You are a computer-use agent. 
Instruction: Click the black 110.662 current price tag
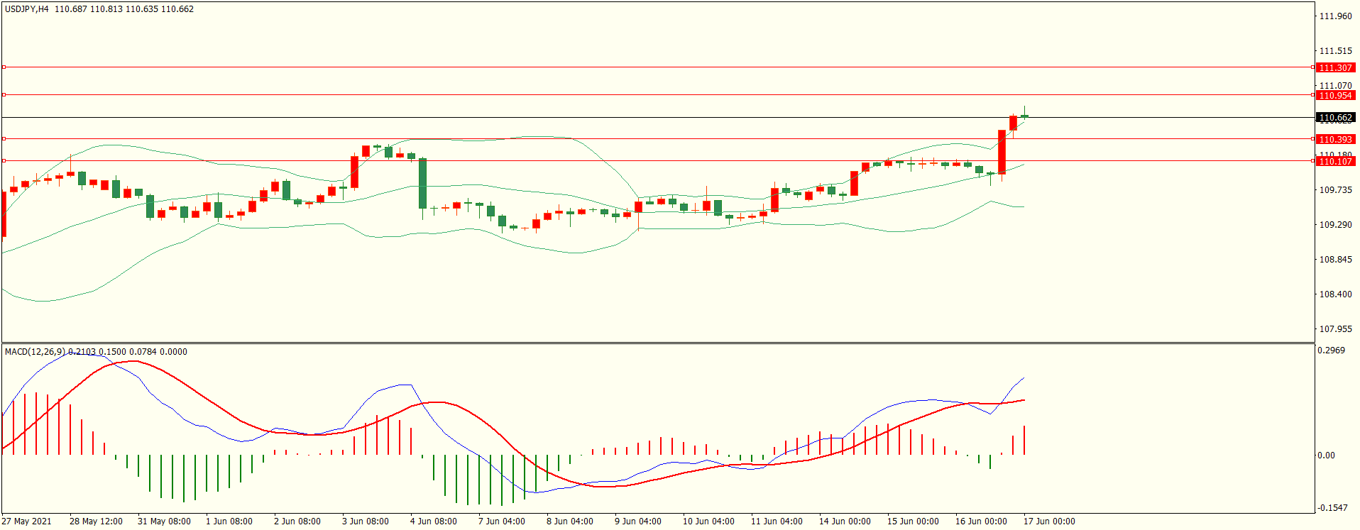1334,117
